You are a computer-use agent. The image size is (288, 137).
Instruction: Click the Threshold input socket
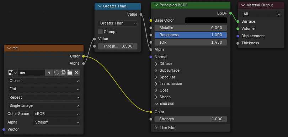coord(95,46)
